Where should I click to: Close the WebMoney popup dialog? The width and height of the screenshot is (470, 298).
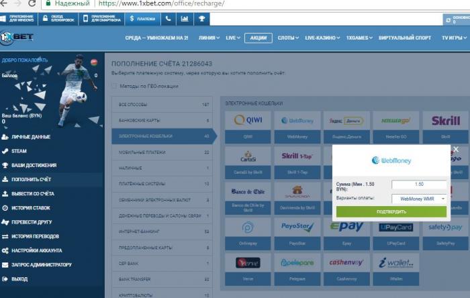click(456, 149)
